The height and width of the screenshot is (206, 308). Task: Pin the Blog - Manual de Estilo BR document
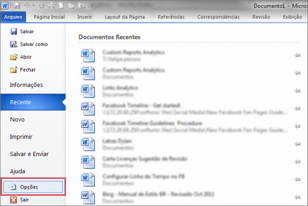pos(298,197)
